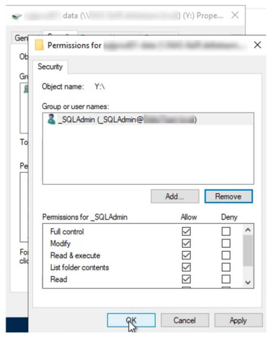Toggle Allow checkbox for Read & execute

[x=186, y=255]
